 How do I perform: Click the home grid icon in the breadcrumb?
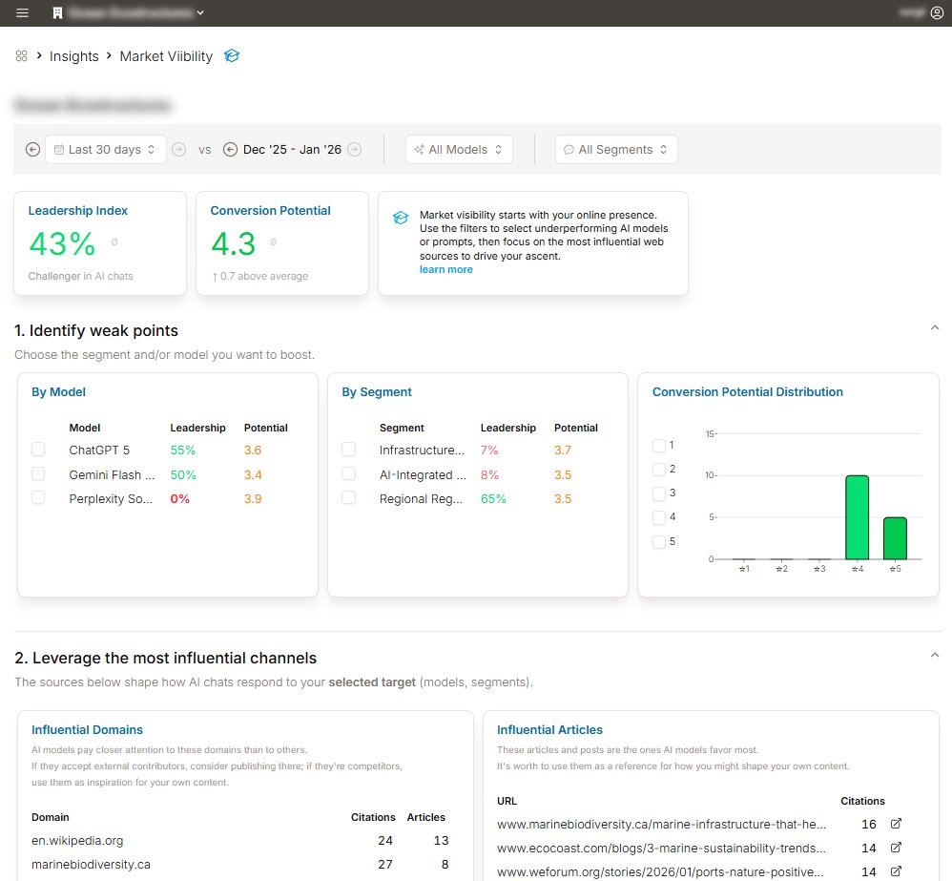pyautogui.click(x=21, y=56)
